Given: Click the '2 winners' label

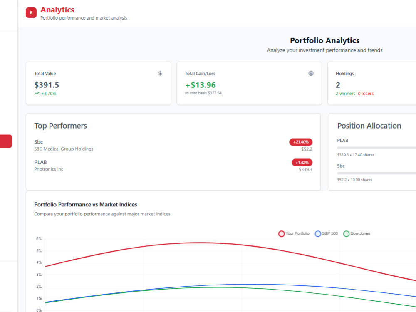Looking at the screenshot, I should (345, 93).
